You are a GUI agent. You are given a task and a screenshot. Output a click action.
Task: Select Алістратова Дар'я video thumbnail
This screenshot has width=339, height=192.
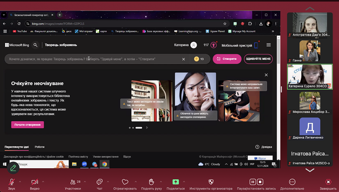[310, 25]
